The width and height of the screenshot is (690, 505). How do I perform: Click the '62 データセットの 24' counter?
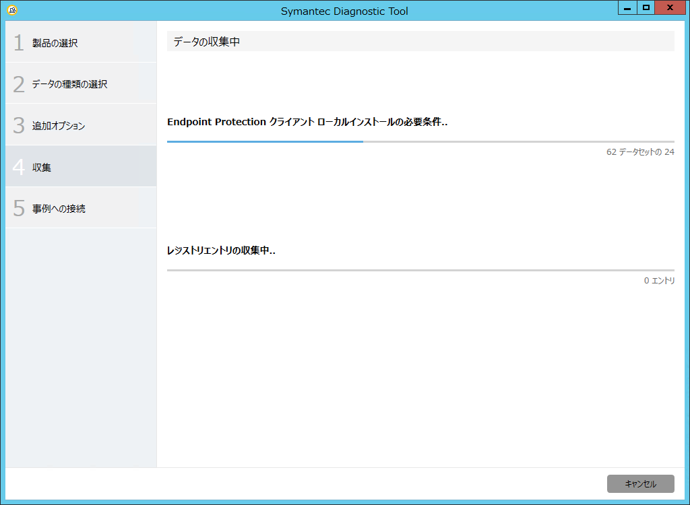(x=640, y=151)
